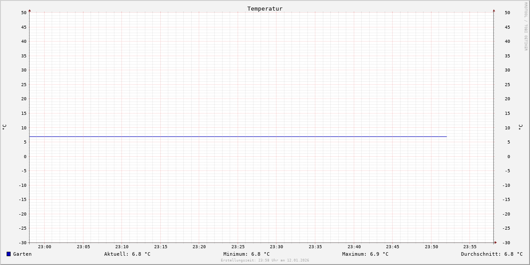Select the Aktuell: 6.8 °C value
The width and height of the screenshot is (530, 265).
127,254
